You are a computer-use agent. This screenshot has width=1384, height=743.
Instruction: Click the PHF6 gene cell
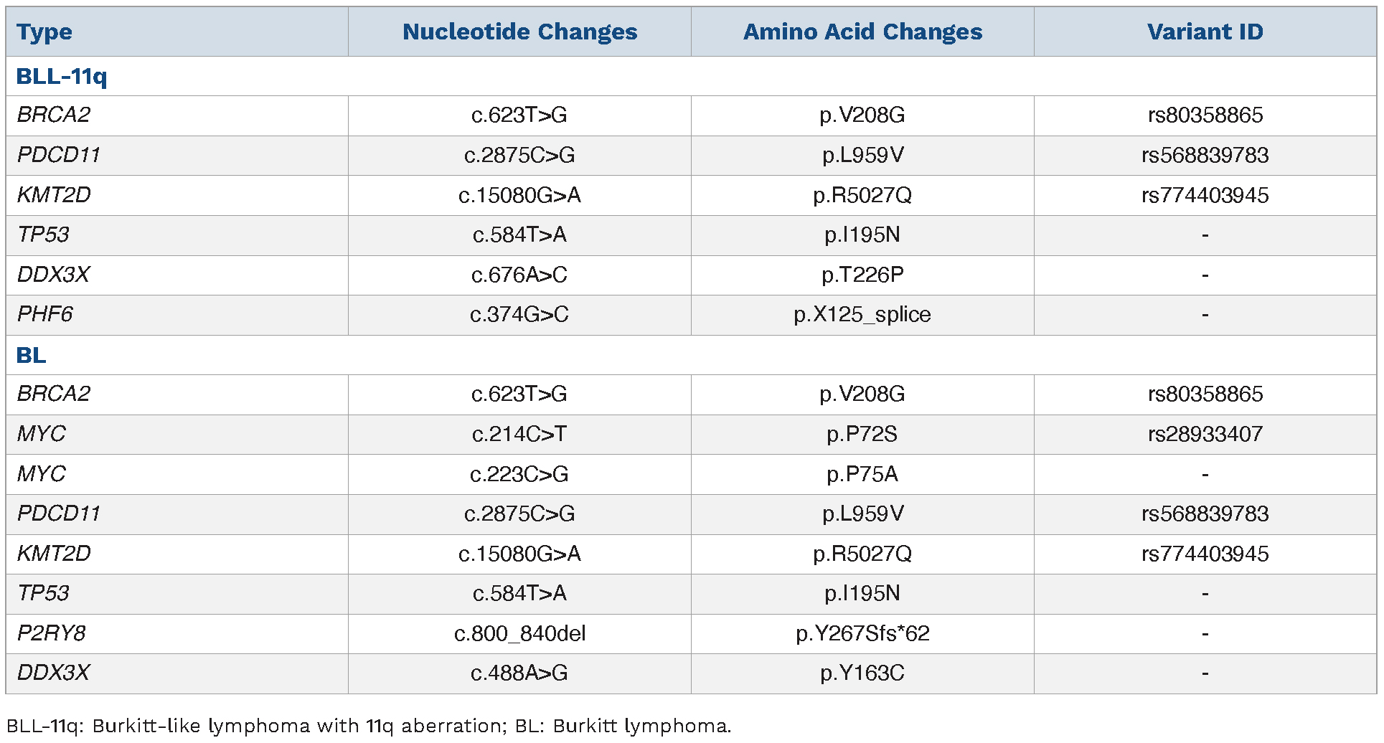click(x=45, y=315)
